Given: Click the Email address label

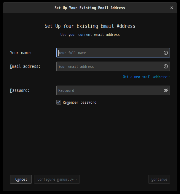Looking at the screenshot, I should [25, 66].
